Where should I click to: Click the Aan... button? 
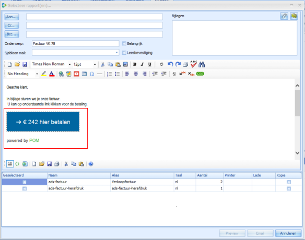(11, 17)
